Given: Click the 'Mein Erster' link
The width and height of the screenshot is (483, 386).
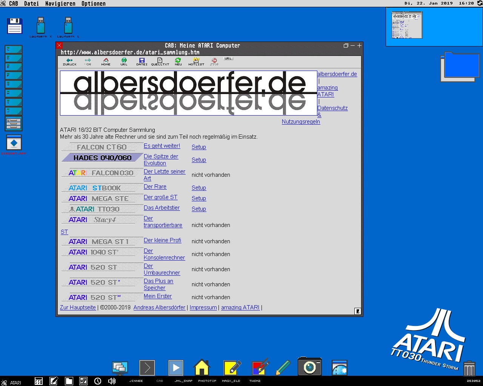Looking at the screenshot, I should tap(158, 296).
